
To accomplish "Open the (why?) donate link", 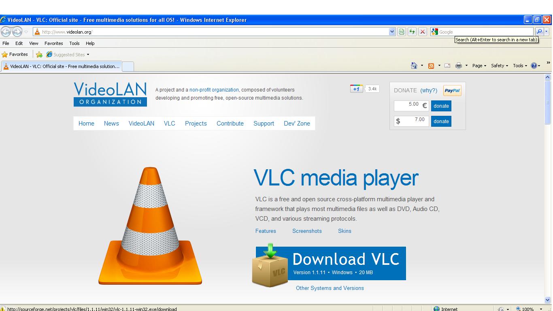I will click(x=429, y=90).
